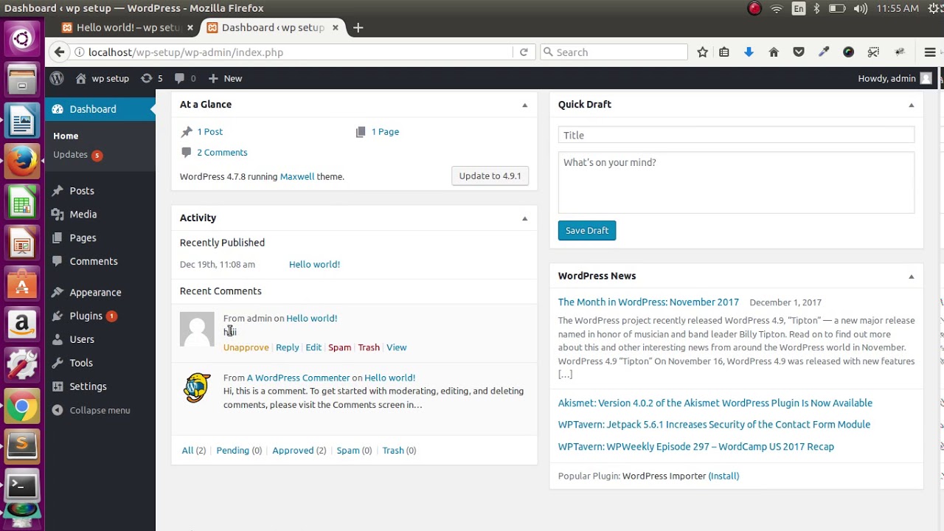944x531 pixels.
Task: Open Comments in the sidebar menu
Action: tap(94, 262)
